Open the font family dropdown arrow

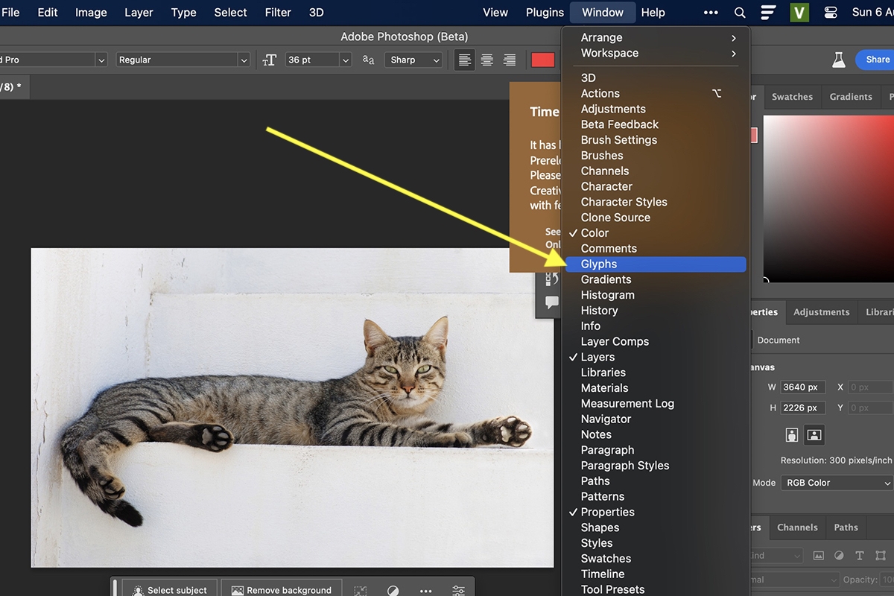(101, 60)
